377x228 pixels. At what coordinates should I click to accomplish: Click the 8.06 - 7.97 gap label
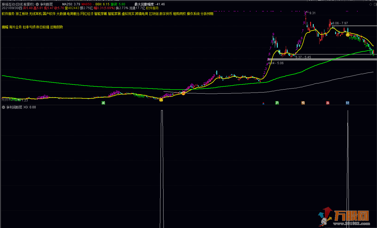tap(340, 23)
